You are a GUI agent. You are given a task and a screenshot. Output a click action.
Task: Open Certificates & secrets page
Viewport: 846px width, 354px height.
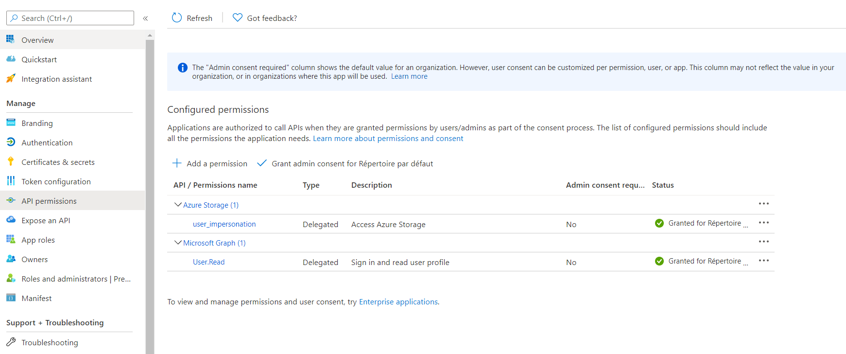pos(72,161)
